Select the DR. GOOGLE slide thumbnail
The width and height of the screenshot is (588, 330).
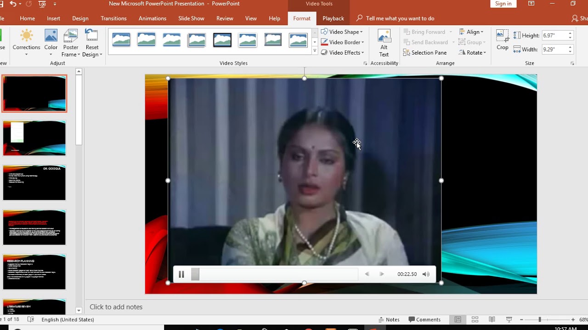click(34, 183)
